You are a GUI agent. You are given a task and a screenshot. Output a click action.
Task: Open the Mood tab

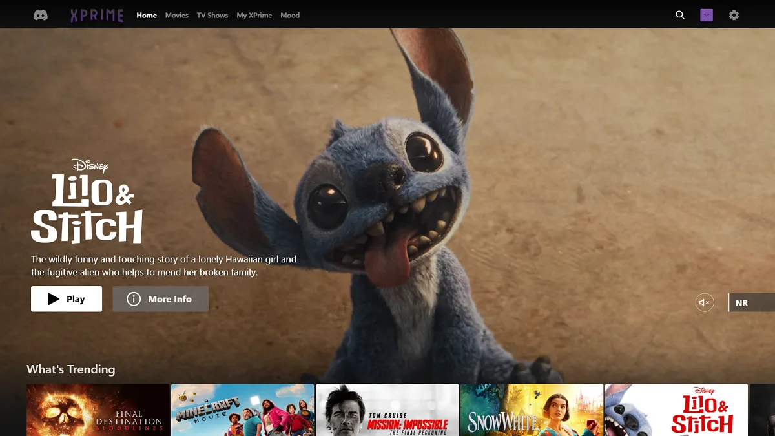pos(290,15)
